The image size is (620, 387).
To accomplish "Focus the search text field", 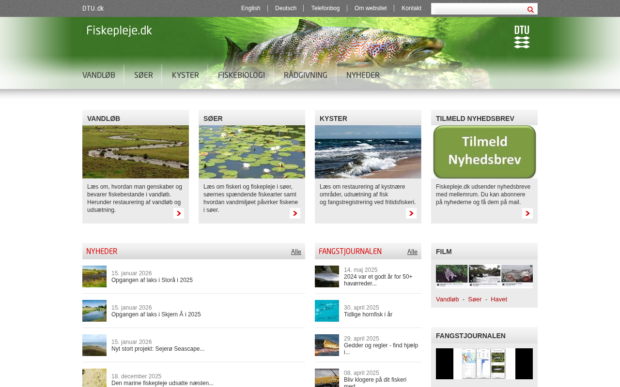I will pyautogui.click(x=478, y=9).
